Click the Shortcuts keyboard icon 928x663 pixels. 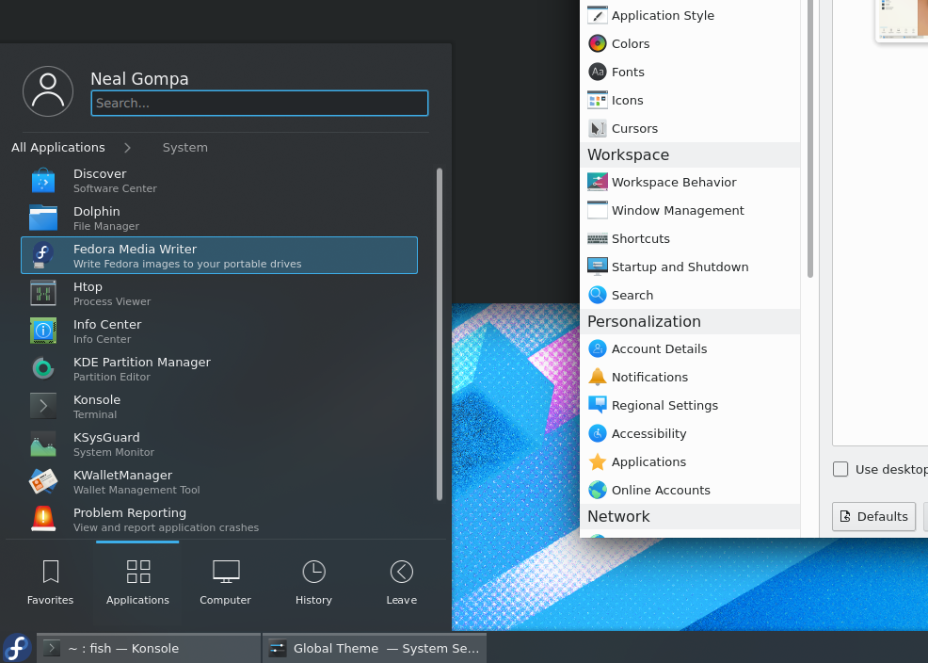[x=597, y=238]
